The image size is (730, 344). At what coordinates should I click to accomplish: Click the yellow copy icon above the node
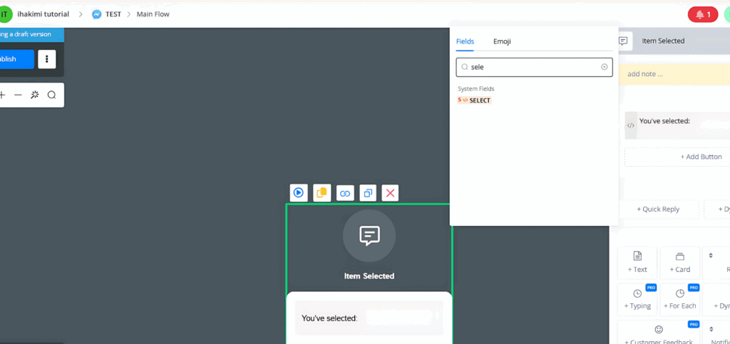(322, 192)
